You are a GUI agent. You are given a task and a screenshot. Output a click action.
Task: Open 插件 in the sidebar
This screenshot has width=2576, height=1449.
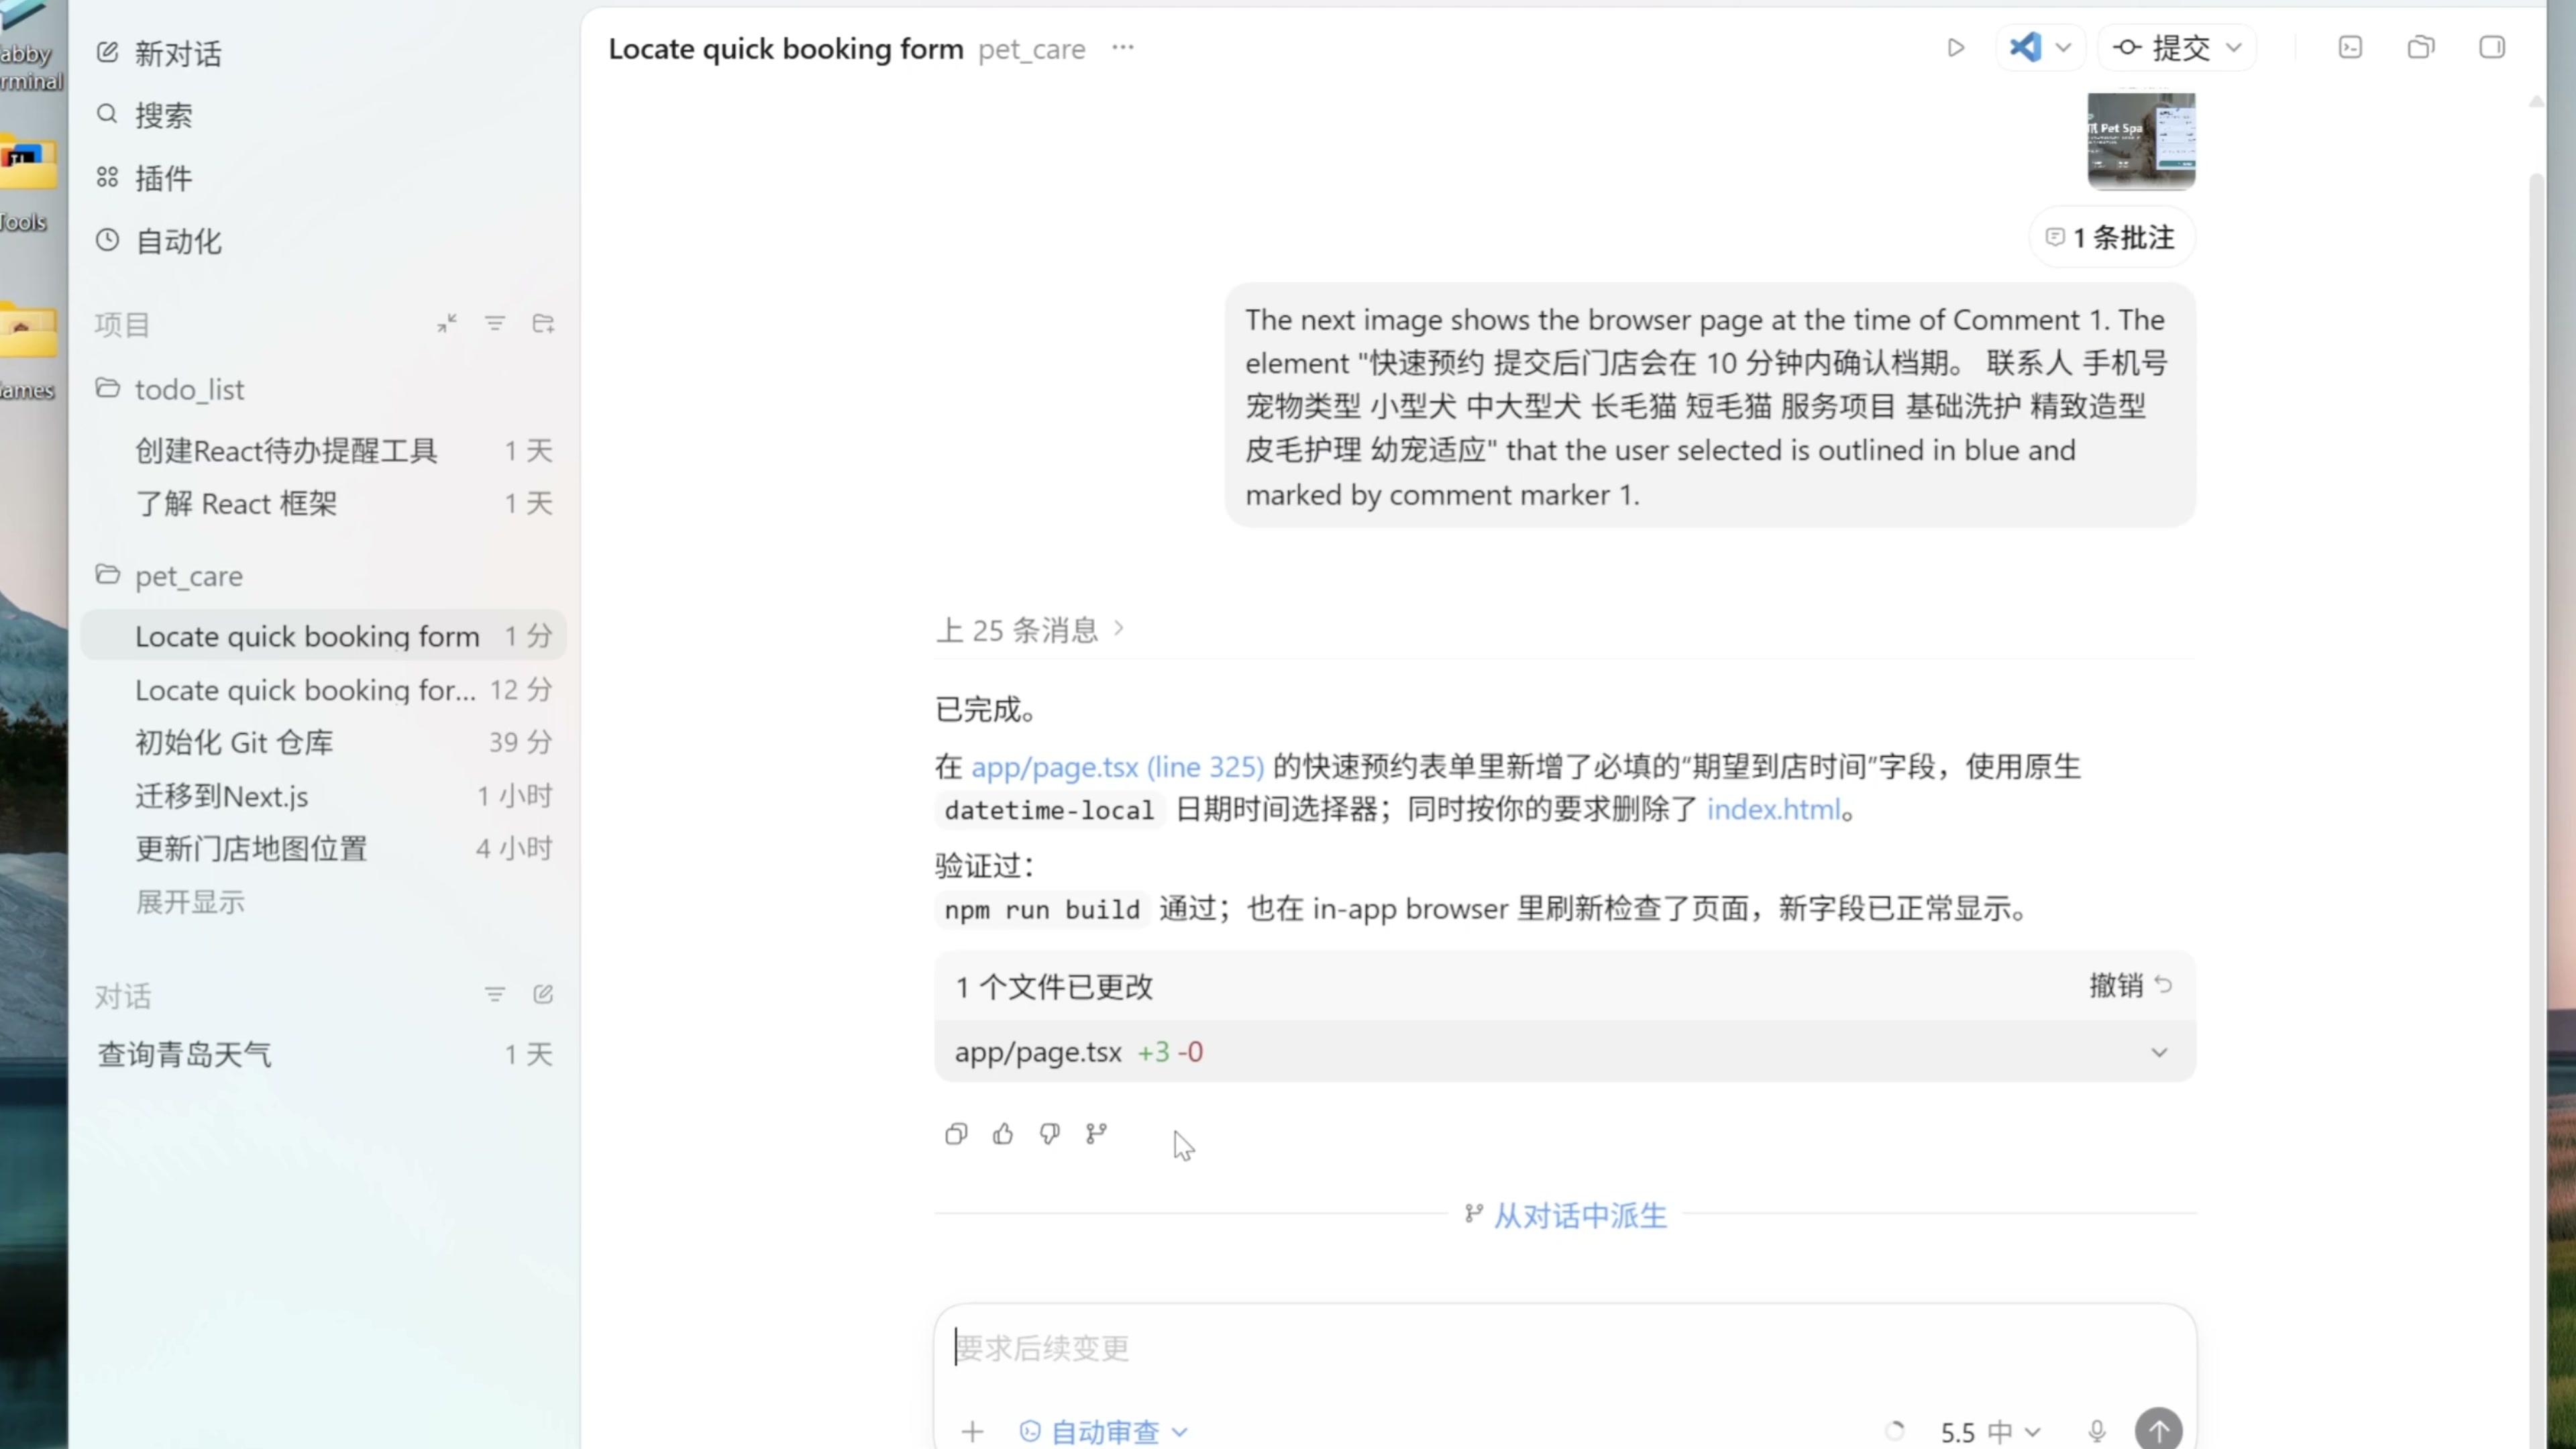coord(163,178)
